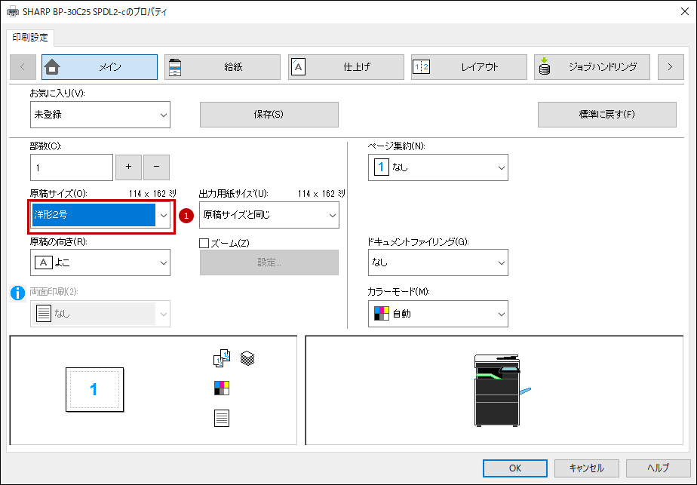This screenshot has height=485, width=697.
Task: Open the 出力用紙サイズ dropdown
Action: tap(269, 215)
